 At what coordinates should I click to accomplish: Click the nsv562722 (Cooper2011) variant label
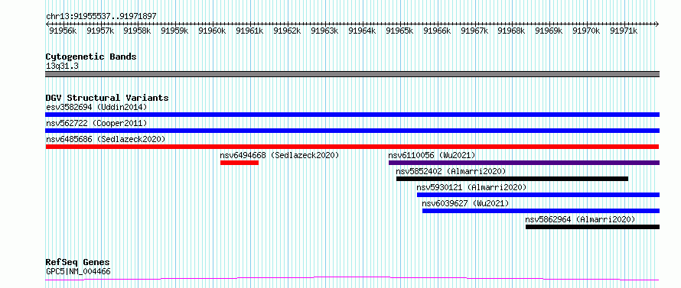click(96, 123)
